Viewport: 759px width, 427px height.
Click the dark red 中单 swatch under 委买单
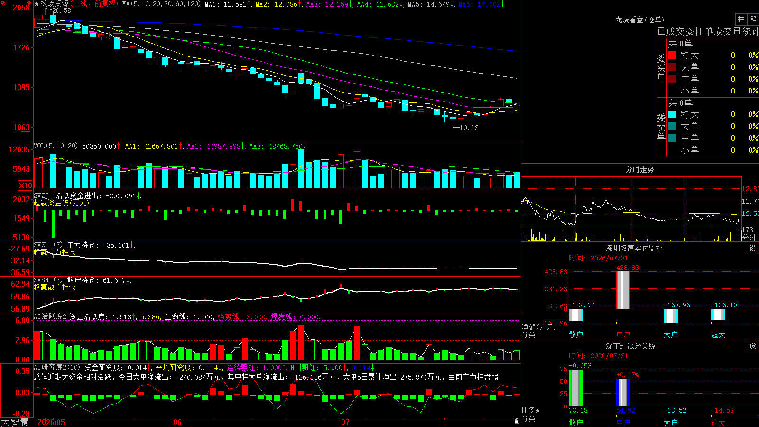pos(672,78)
